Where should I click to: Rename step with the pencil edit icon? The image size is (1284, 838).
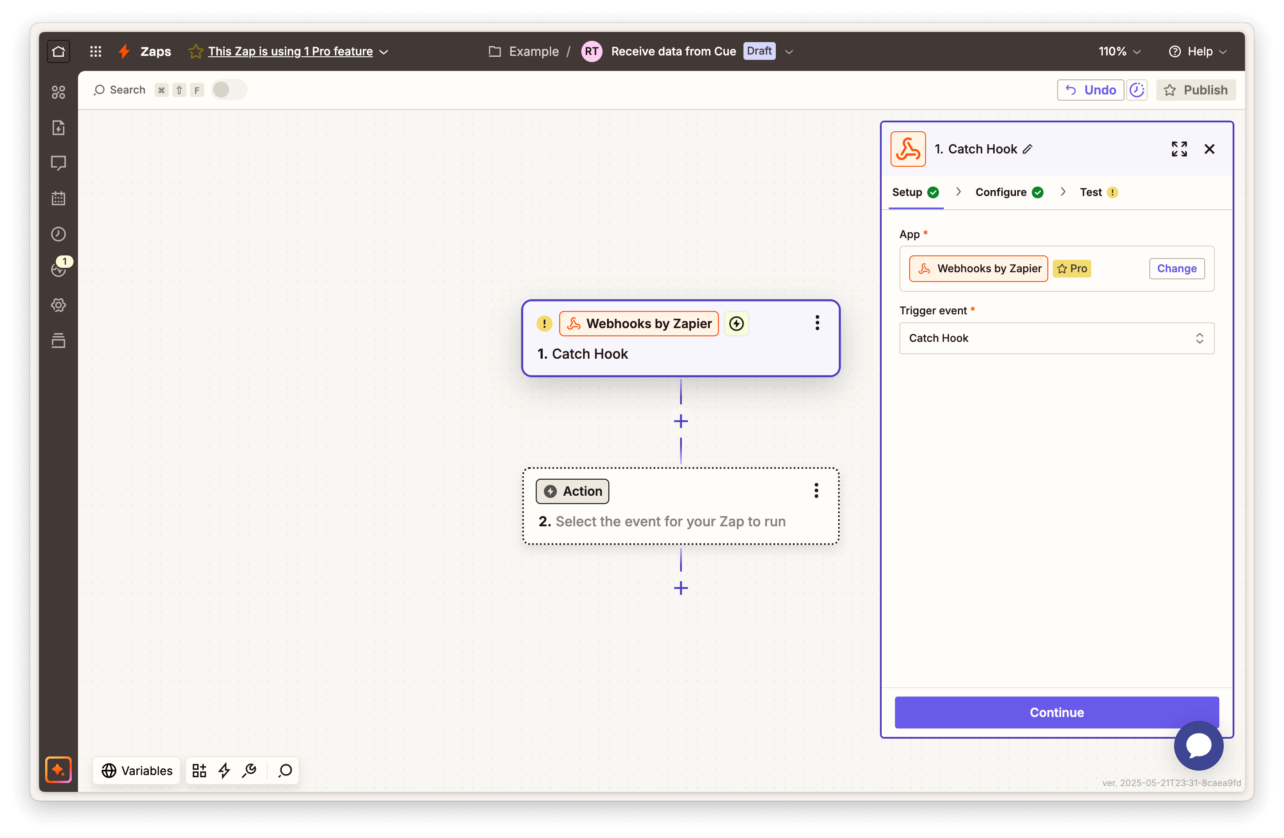[x=1027, y=149]
